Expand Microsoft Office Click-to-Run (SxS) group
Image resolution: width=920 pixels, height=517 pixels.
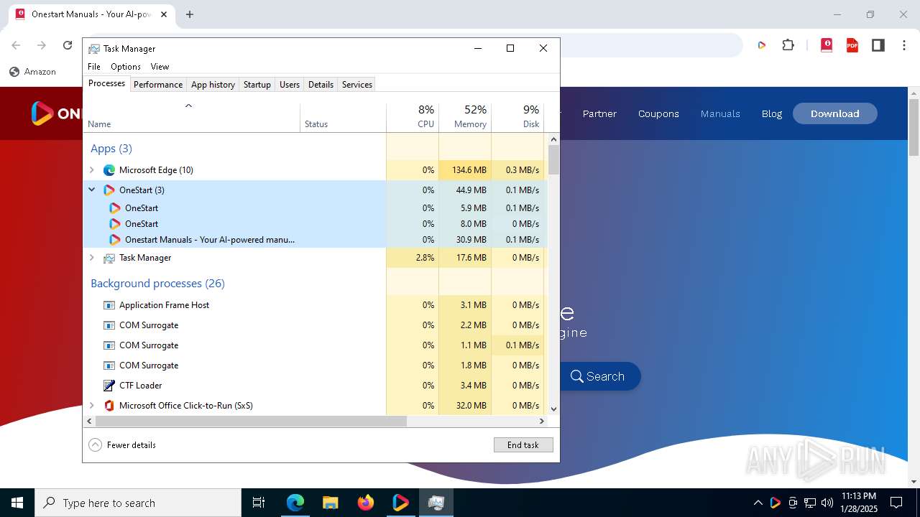click(91, 406)
